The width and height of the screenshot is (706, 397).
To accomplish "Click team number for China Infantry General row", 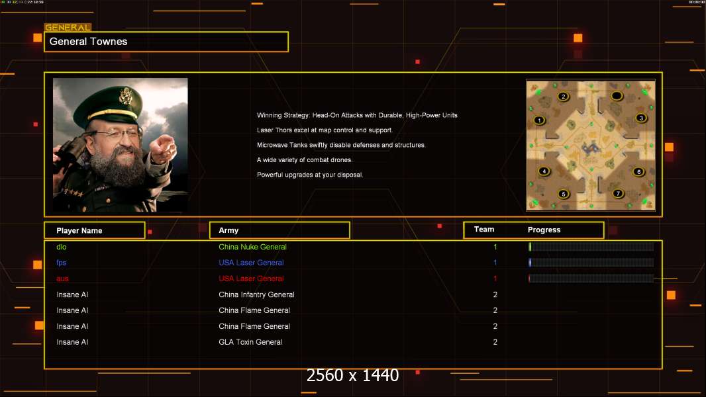I will click(495, 294).
